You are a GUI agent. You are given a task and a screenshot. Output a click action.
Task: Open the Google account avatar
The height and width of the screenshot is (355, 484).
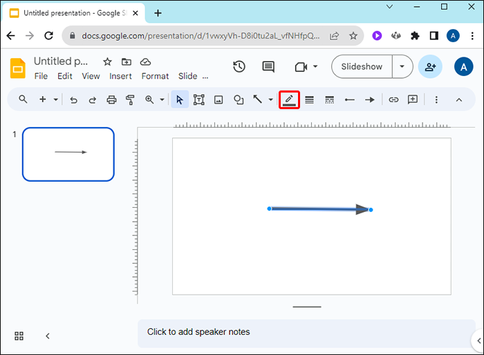pyautogui.click(x=463, y=66)
